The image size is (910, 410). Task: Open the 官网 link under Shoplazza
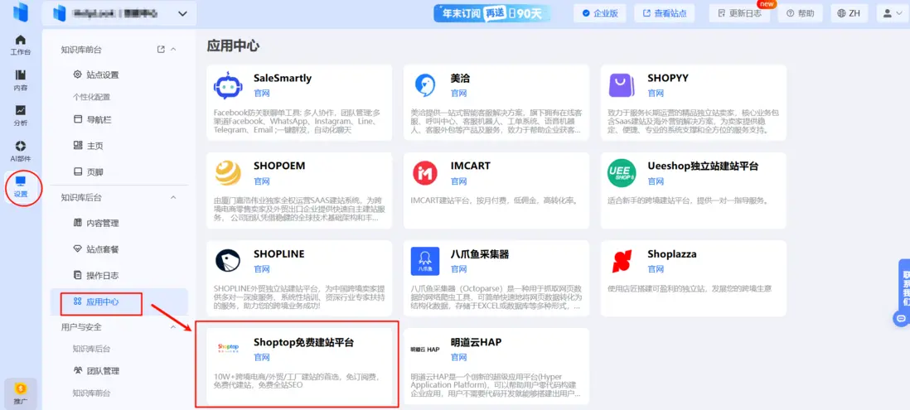656,269
